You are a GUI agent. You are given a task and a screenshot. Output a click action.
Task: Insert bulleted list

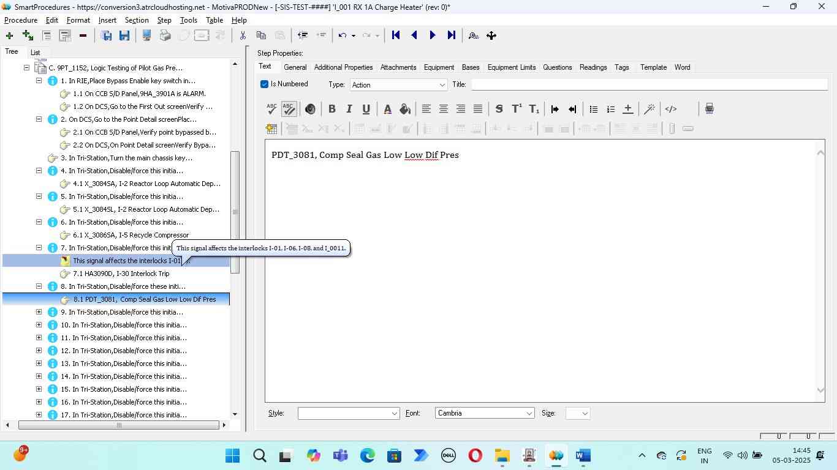(x=593, y=109)
